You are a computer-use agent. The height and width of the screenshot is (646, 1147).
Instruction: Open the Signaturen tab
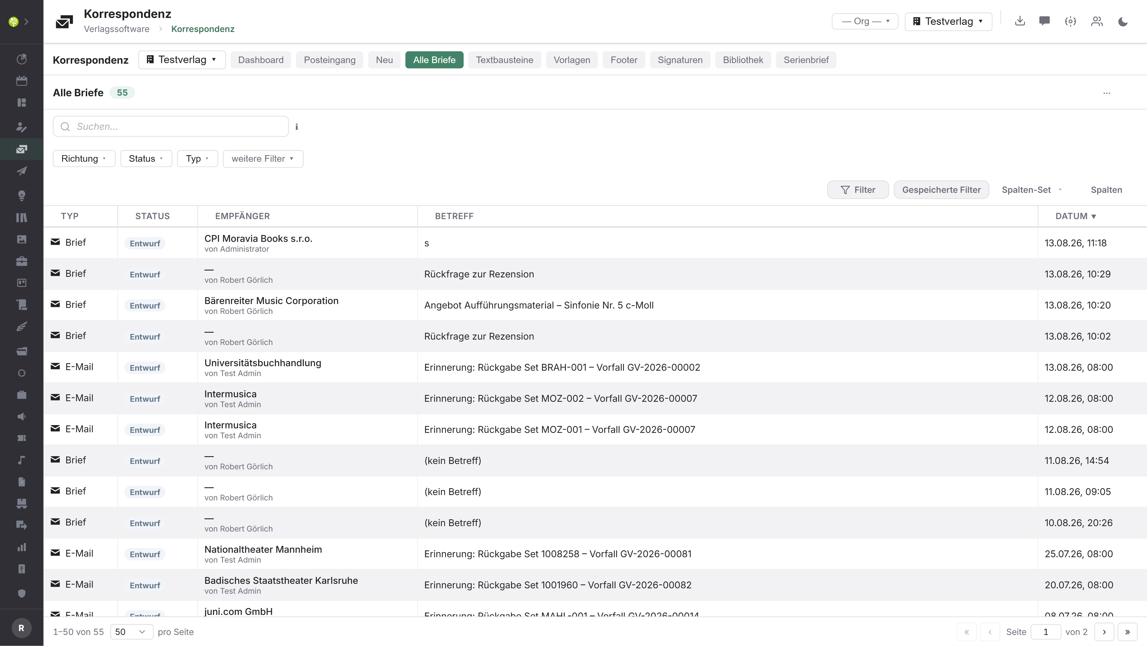tap(680, 60)
